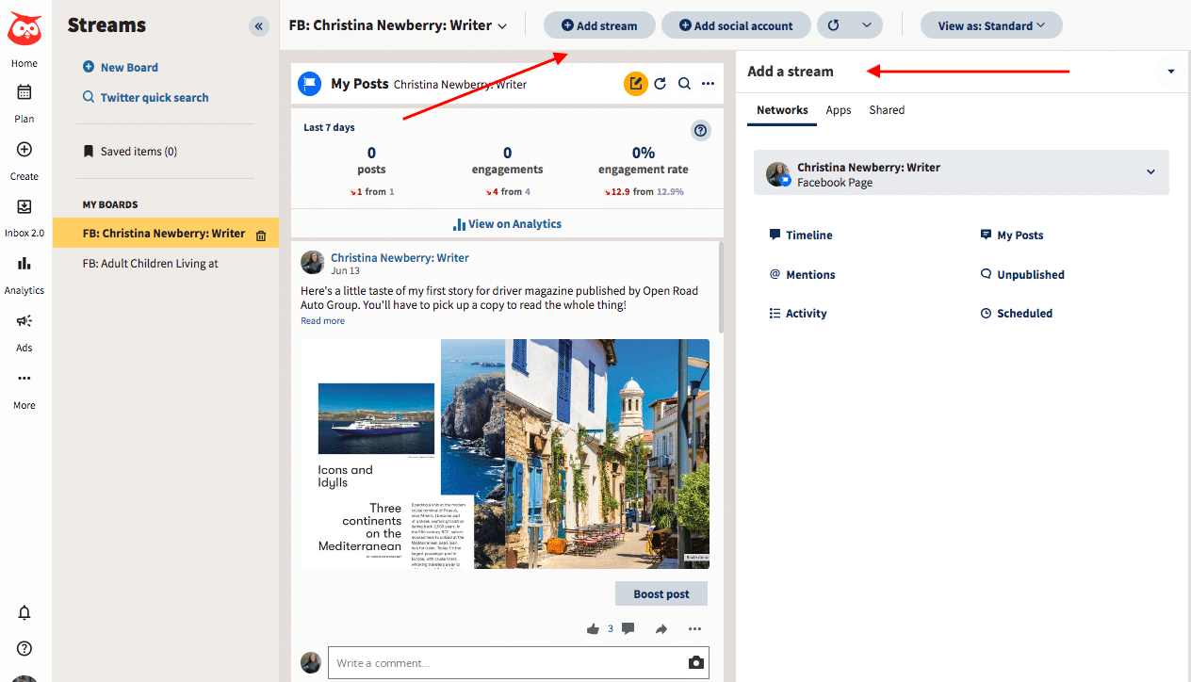
Task: Open Analytics bar chart icon
Action: coord(24,264)
